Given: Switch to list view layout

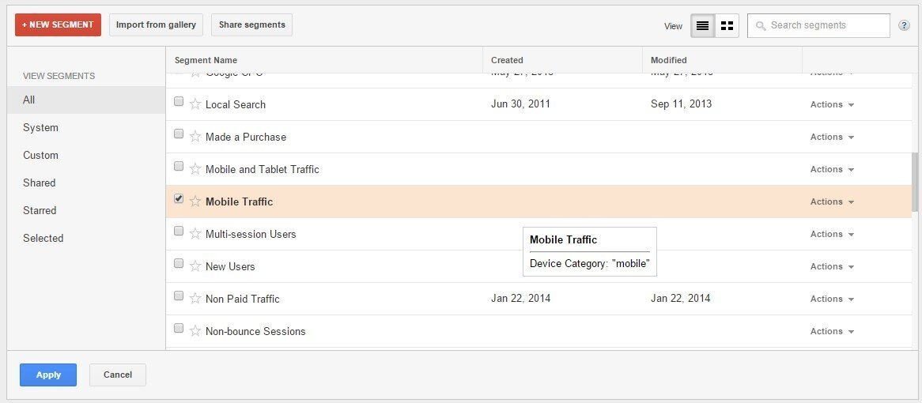Looking at the screenshot, I should pyautogui.click(x=702, y=25).
